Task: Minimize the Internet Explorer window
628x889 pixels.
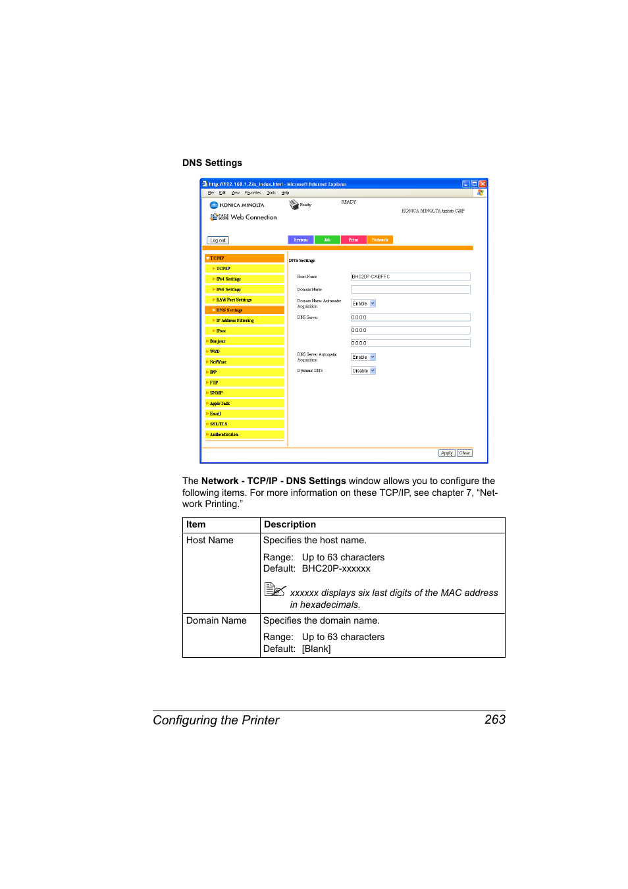Action: point(466,184)
